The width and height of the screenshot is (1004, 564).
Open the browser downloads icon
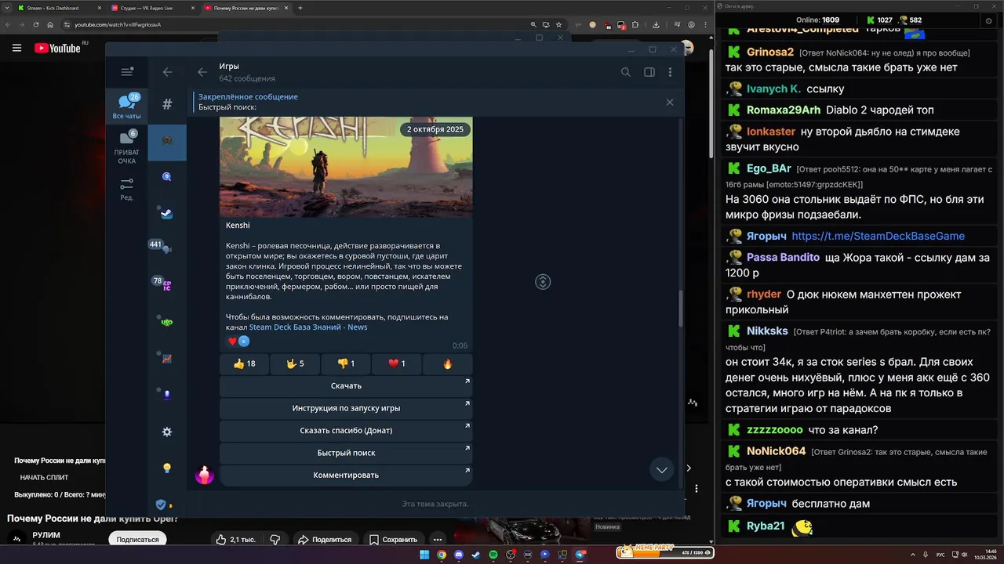coord(656,24)
